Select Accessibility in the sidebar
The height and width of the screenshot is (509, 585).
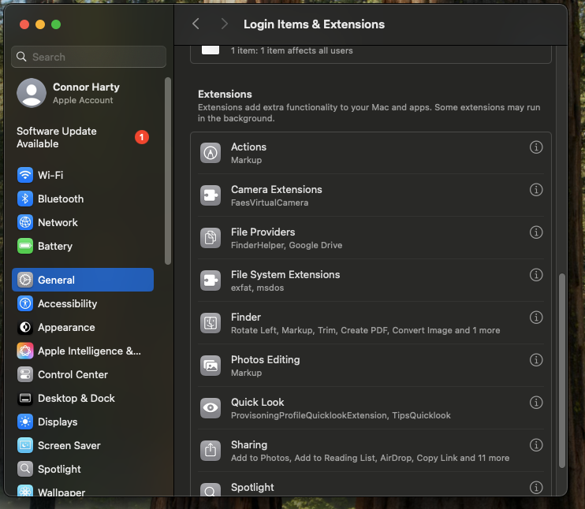tap(83, 303)
